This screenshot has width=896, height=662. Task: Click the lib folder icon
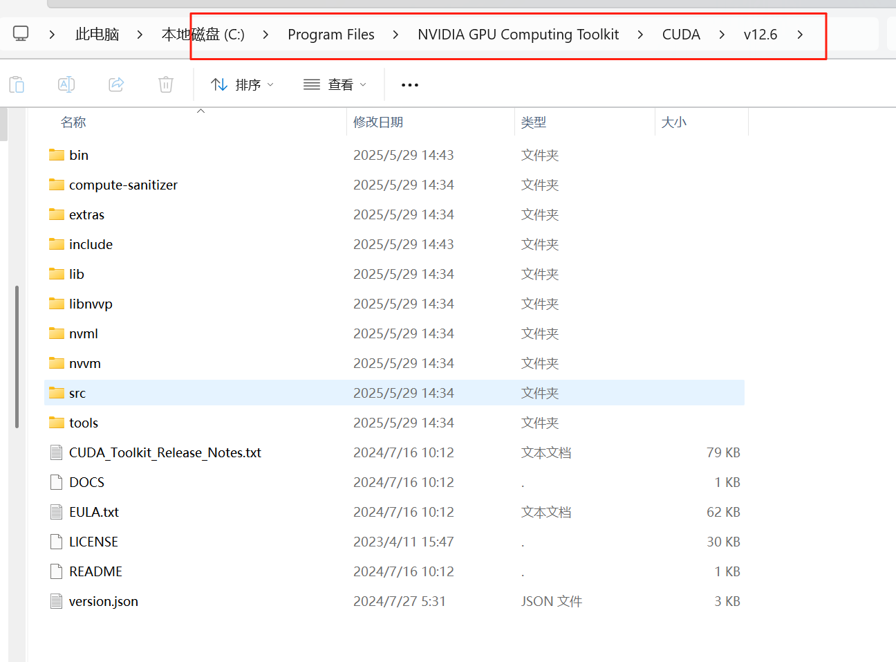point(57,273)
